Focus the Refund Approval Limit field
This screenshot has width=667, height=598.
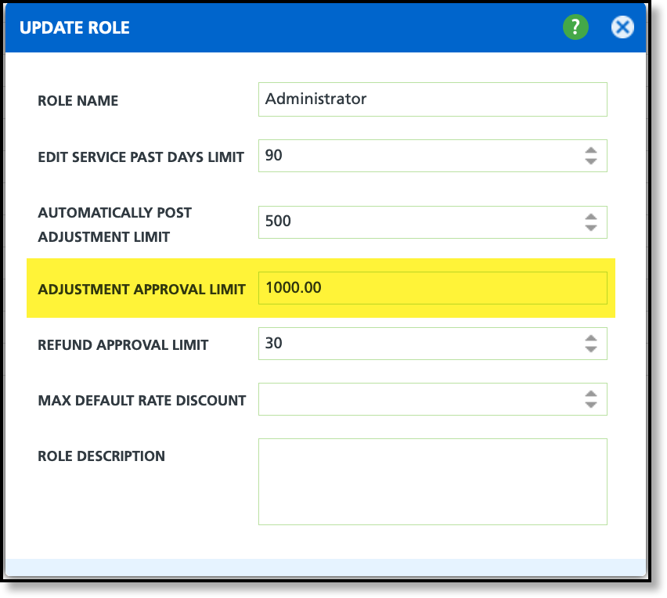(x=433, y=344)
